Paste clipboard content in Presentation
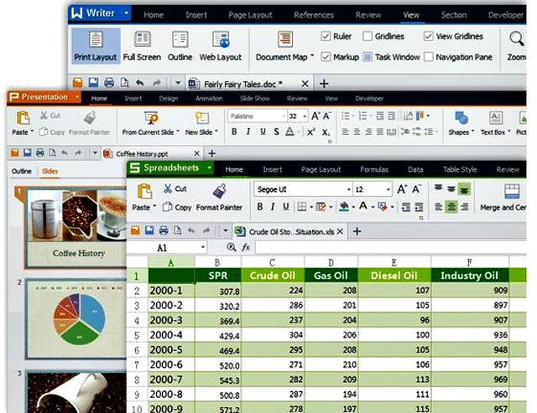 pos(23,123)
